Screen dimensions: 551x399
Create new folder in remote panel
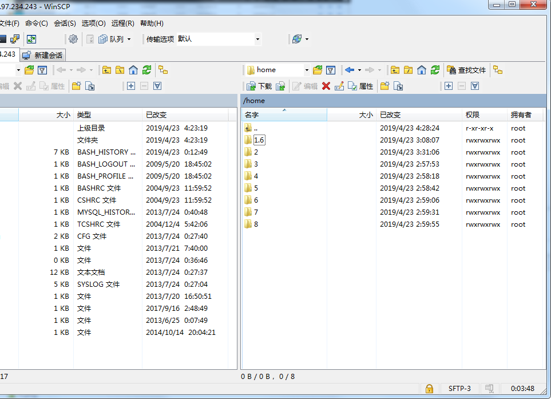[x=385, y=86]
